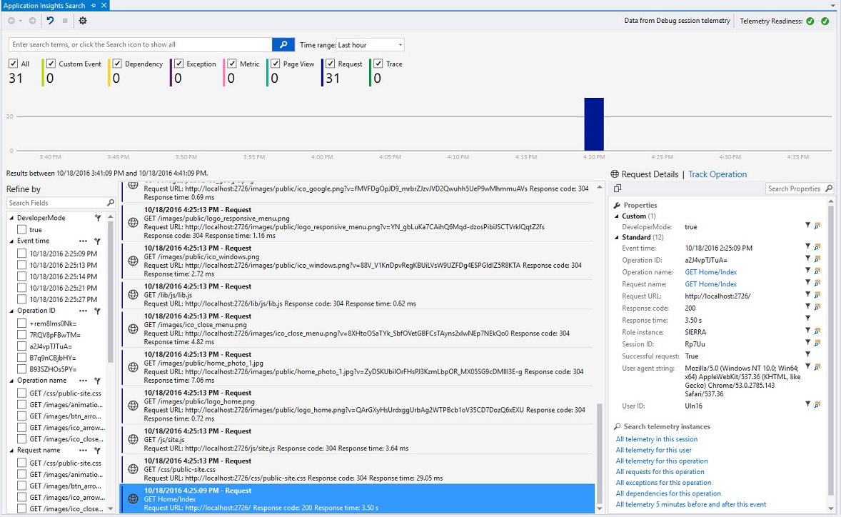Filter by the Successful request property
The width and height of the screenshot is (841, 517).
point(807,354)
